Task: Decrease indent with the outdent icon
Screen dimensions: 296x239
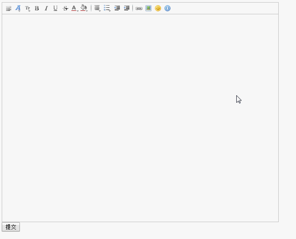Action: tap(117, 8)
